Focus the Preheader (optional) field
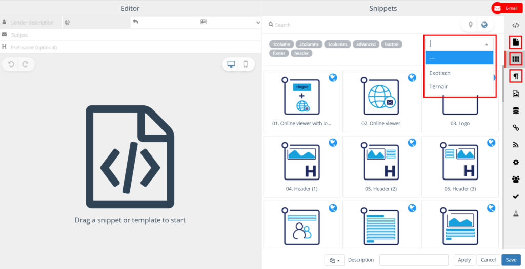This screenshot has height=269, width=525. click(x=131, y=48)
